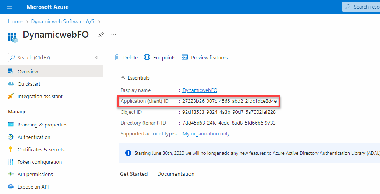This screenshot has height=194, width=380.
Task: Open the Azure portal hamburger menu
Action: click(x=10, y=7)
